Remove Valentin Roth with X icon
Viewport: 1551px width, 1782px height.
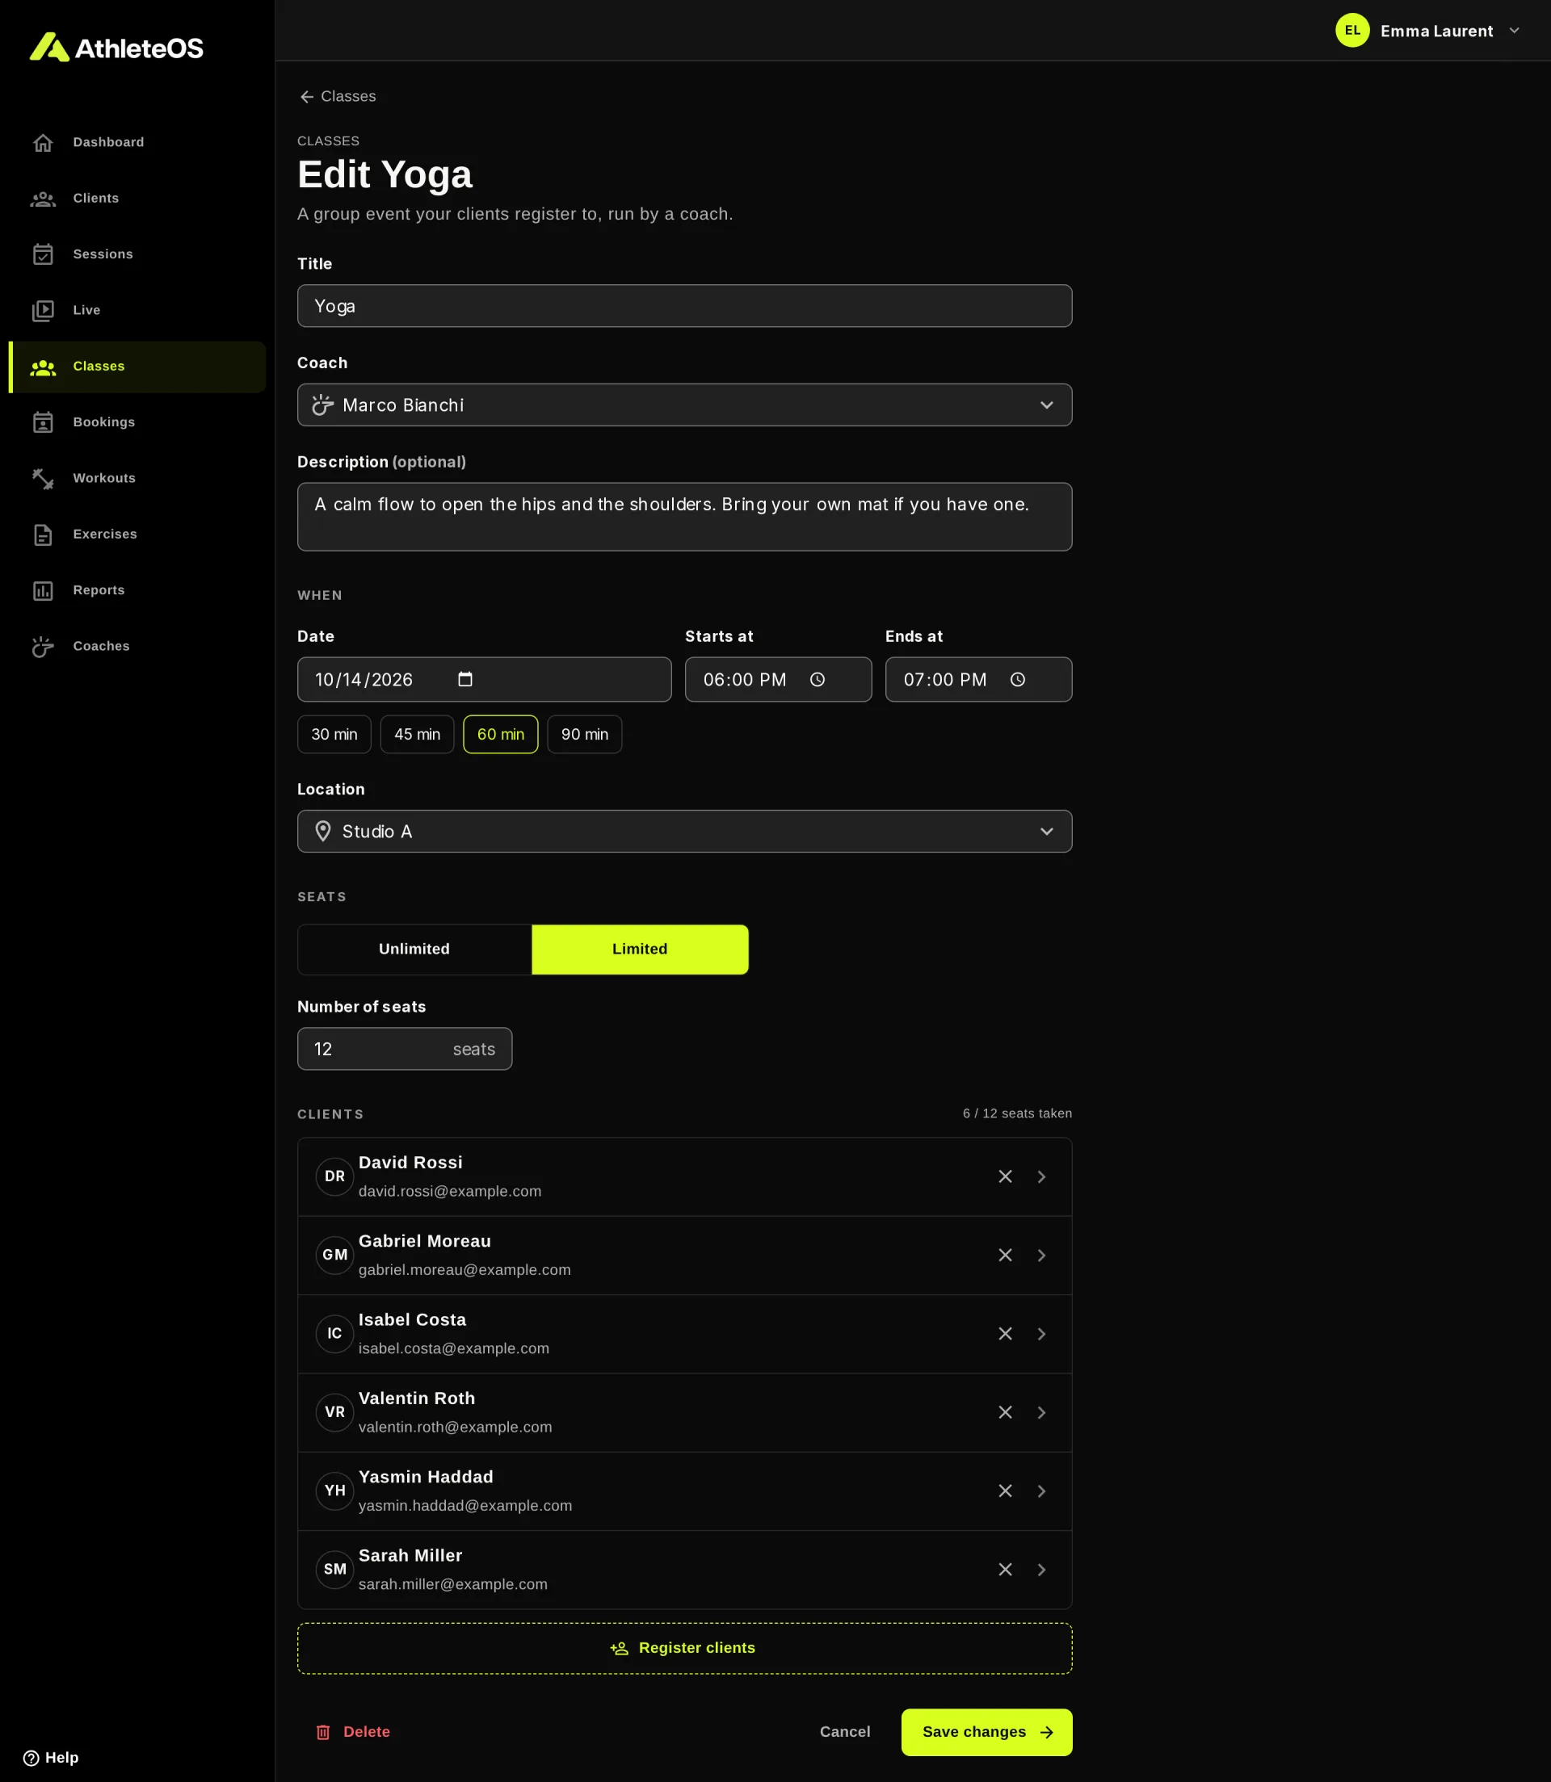[x=1005, y=1413]
